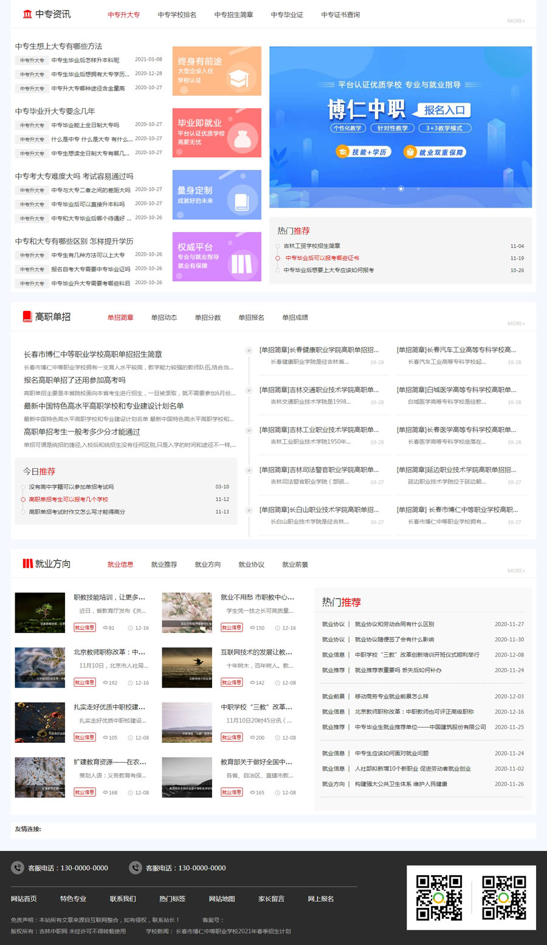The width and height of the screenshot is (547, 945).
Task: Click the 报名入口 button on the banner
Action: pos(444,110)
